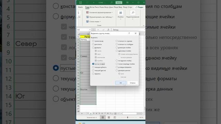Click the cancel X icon in formula bar
Image resolution: width=221 pixels, height=124 pixels.
tap(98, 30)
